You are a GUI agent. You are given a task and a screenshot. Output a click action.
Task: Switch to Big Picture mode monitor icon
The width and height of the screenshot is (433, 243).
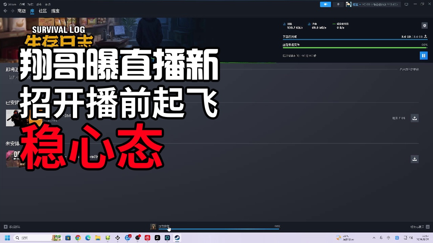[406, 4]
